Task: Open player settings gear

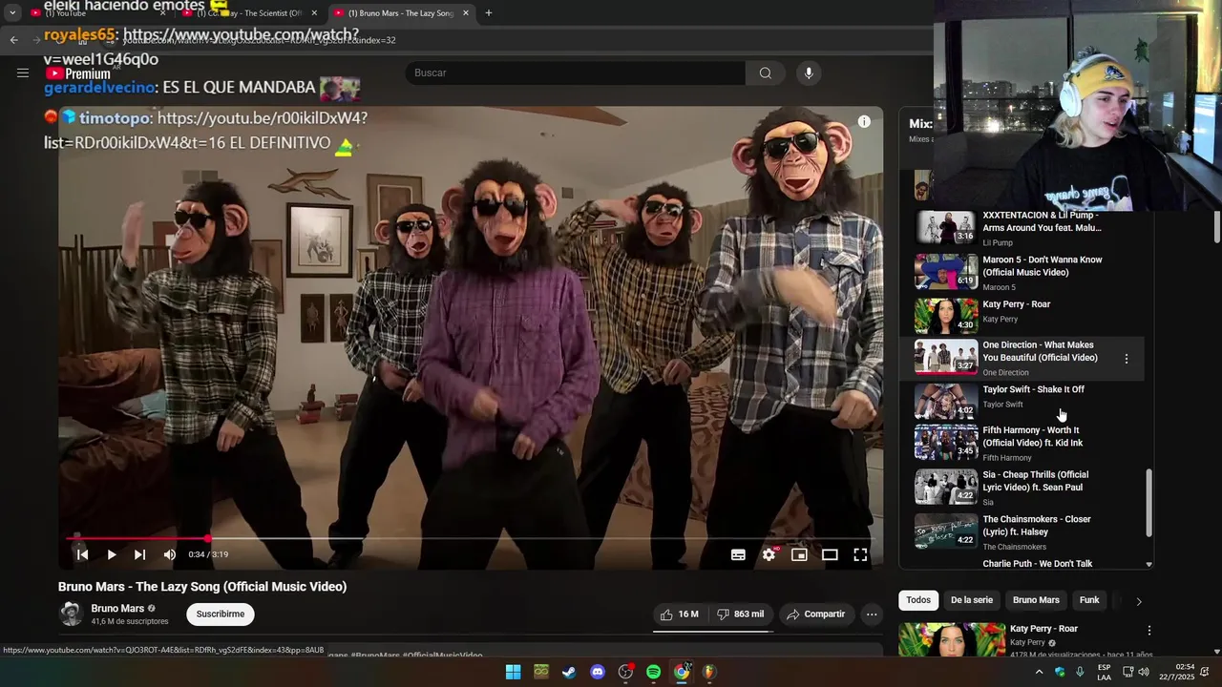Action: pyautogui.click(x=769, y=554)
